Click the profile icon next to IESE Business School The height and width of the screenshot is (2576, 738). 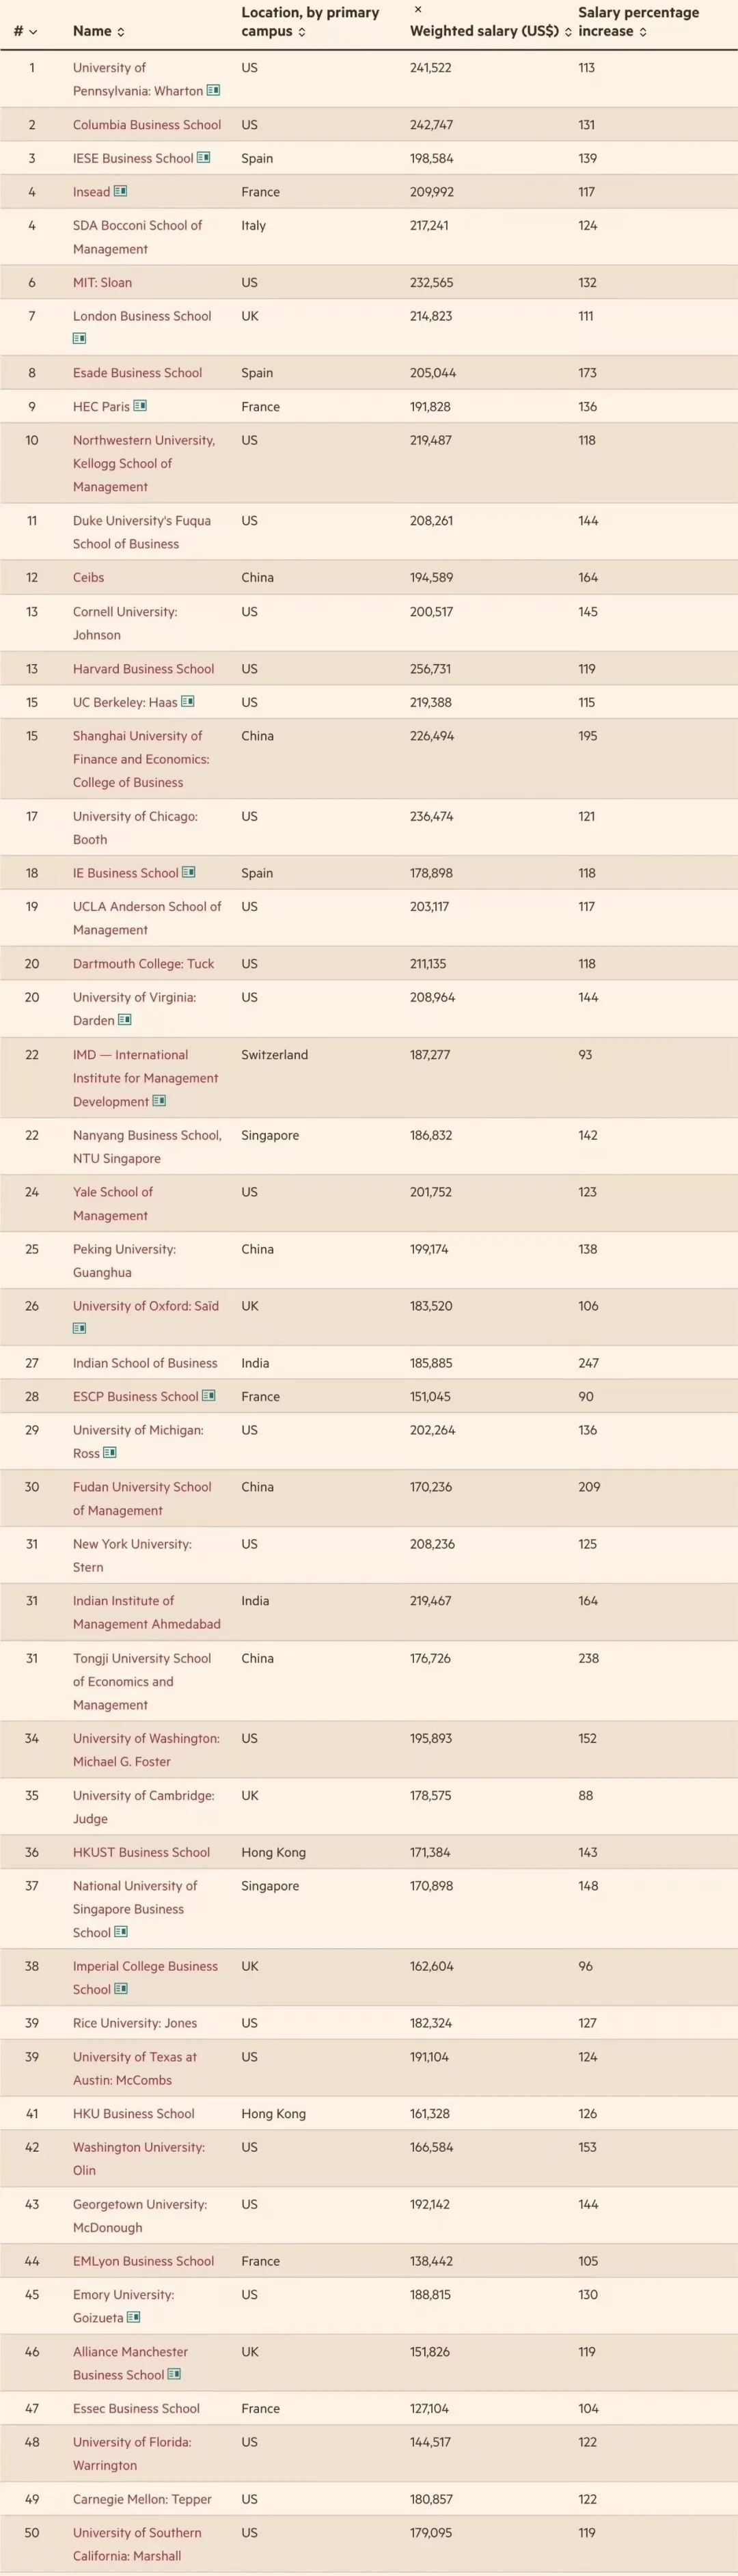pyautogui.click(x=204, y=158)
